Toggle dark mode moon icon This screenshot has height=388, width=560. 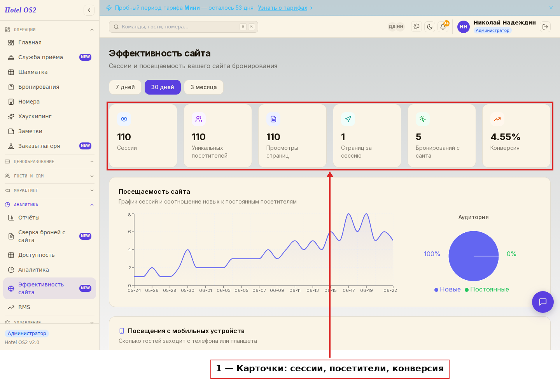[430, 27]
